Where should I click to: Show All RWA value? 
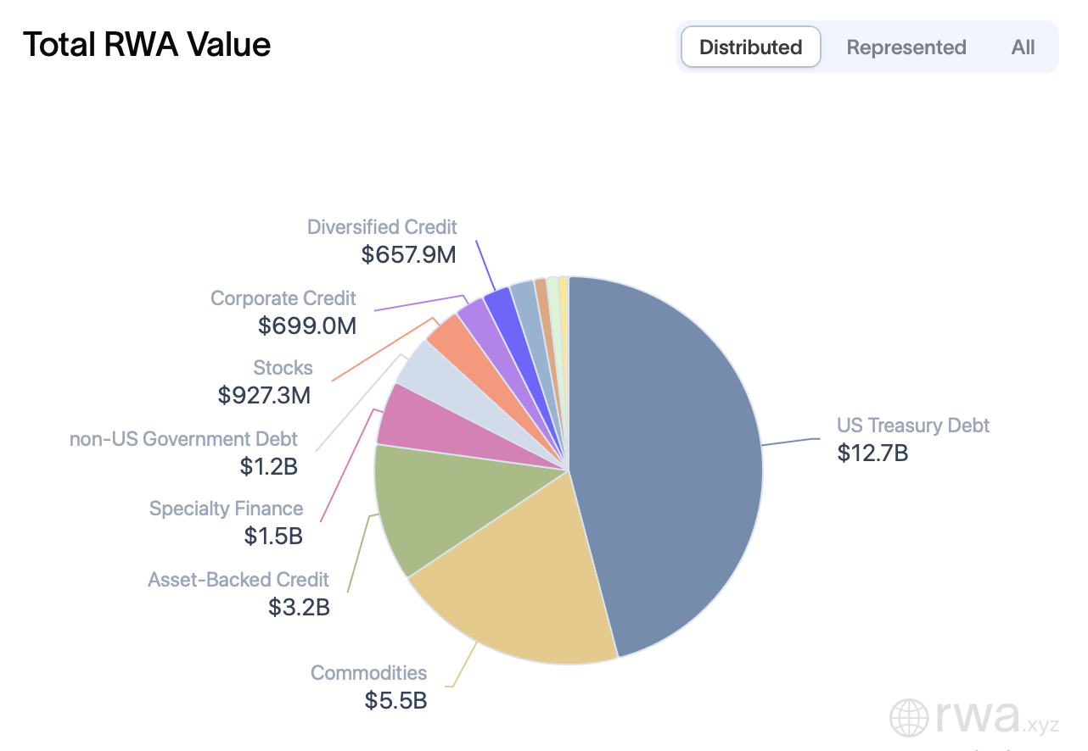(x=1023, y=47)
